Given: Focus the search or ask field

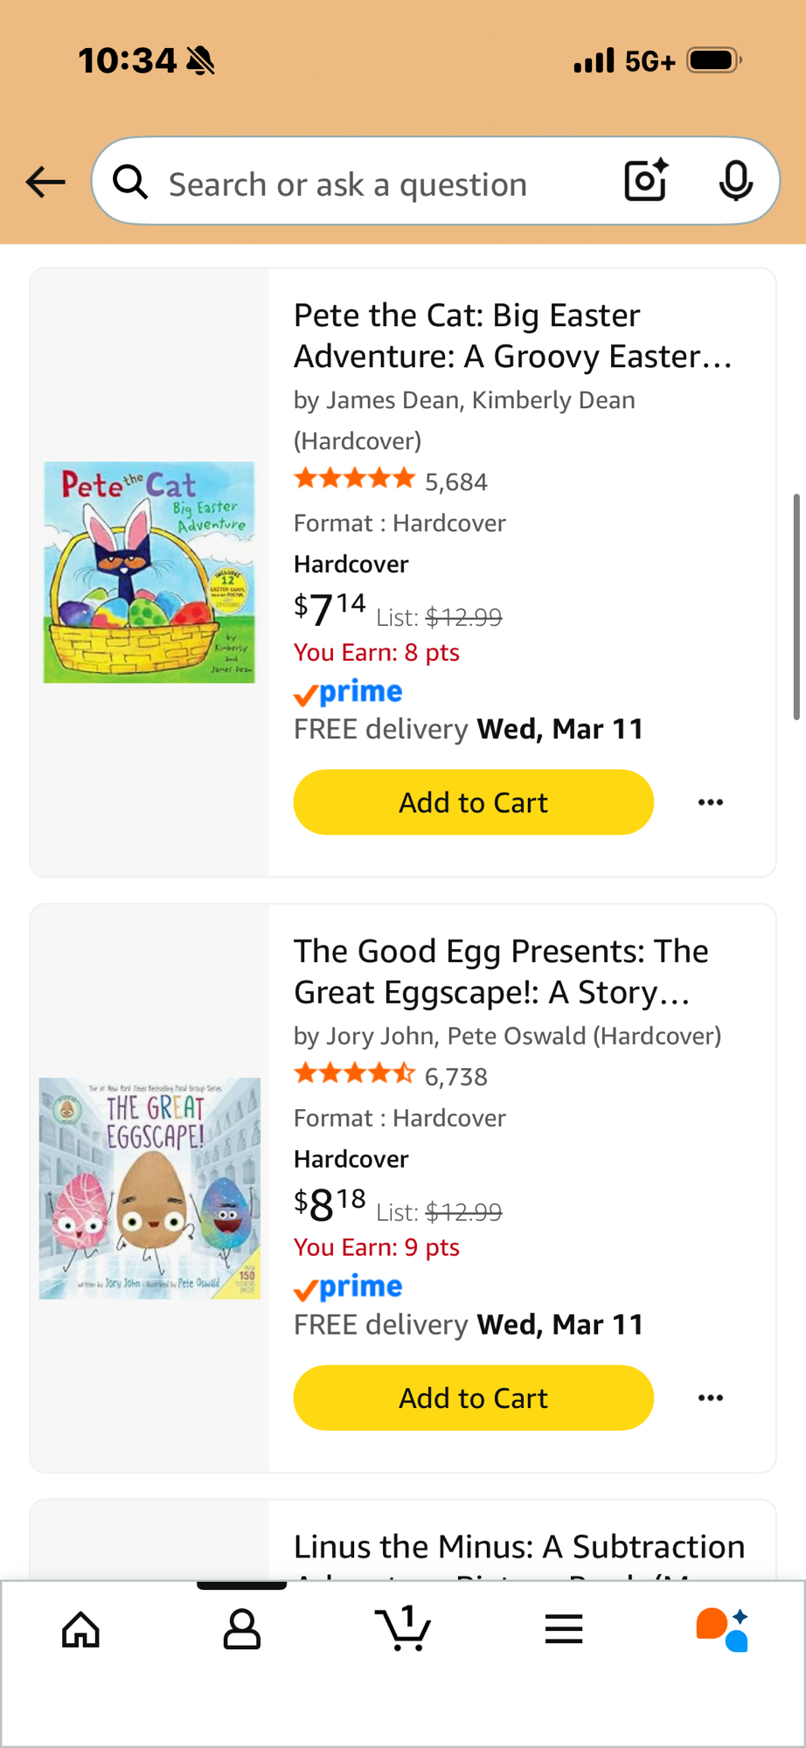Looking at the screenshot, I should click(376, 184).
